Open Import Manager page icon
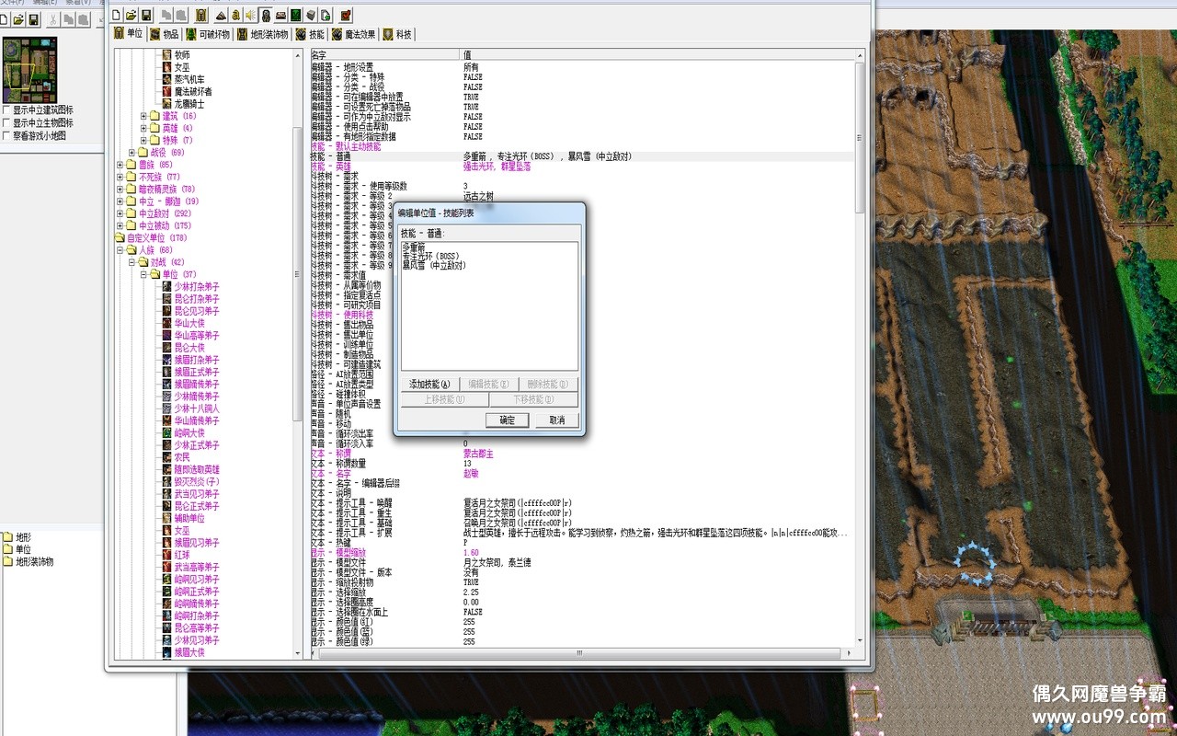1177x736 pixels. click(325, 15)
